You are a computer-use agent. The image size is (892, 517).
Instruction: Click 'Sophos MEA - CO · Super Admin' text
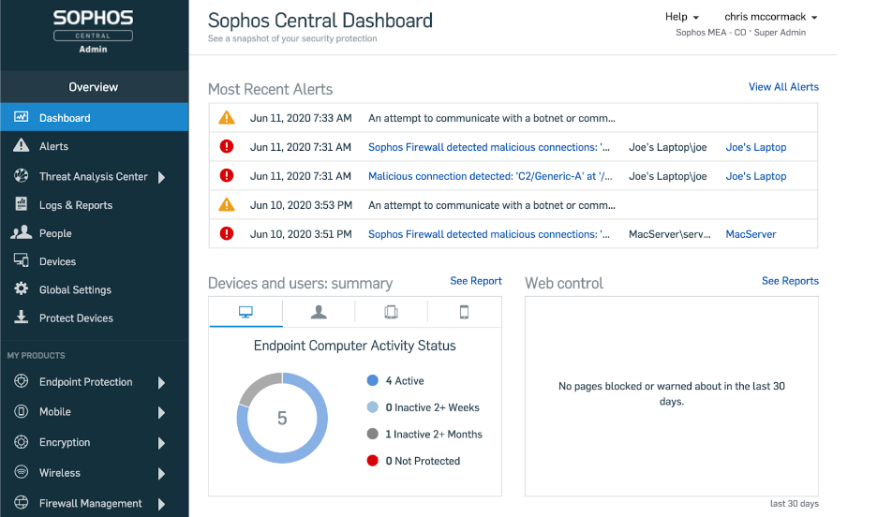tap(740, 33)
